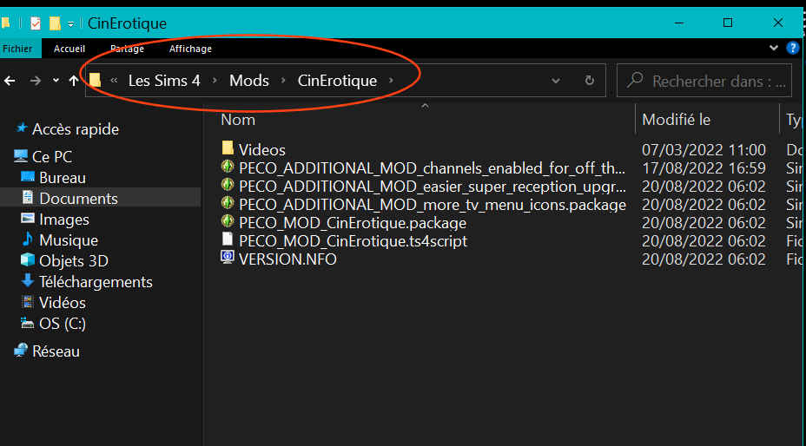
Task: Open the Fichier menu
Action: click(17, 49)
